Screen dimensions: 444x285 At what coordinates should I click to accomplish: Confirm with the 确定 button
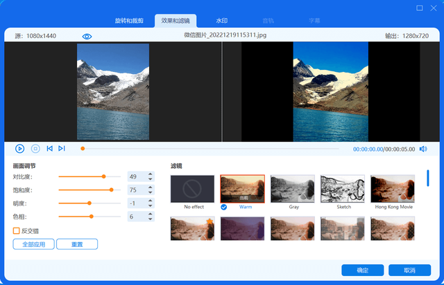(x=363, y=270)
